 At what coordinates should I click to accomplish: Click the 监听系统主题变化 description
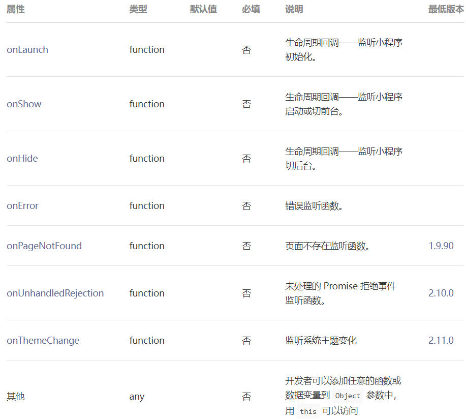[x=321, y=341]
